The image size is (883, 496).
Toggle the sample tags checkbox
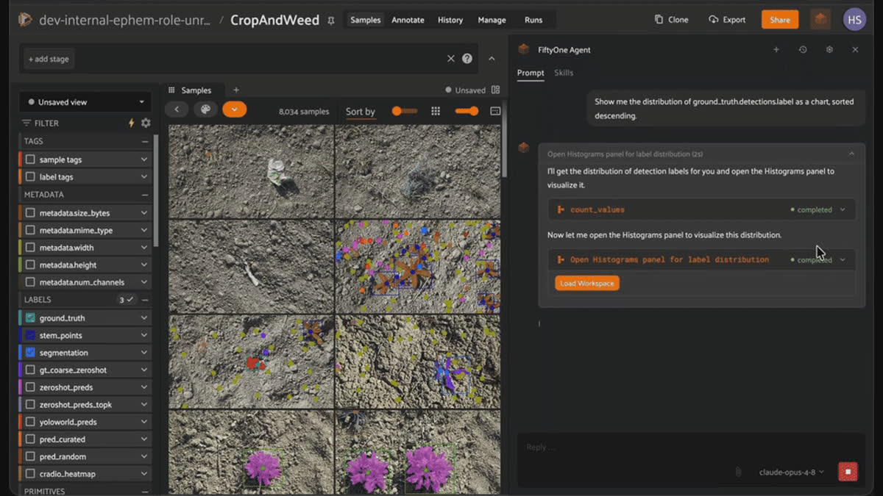point(30,159)
